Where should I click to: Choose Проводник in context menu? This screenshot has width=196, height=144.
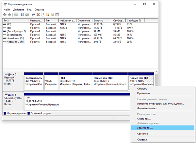162,93
